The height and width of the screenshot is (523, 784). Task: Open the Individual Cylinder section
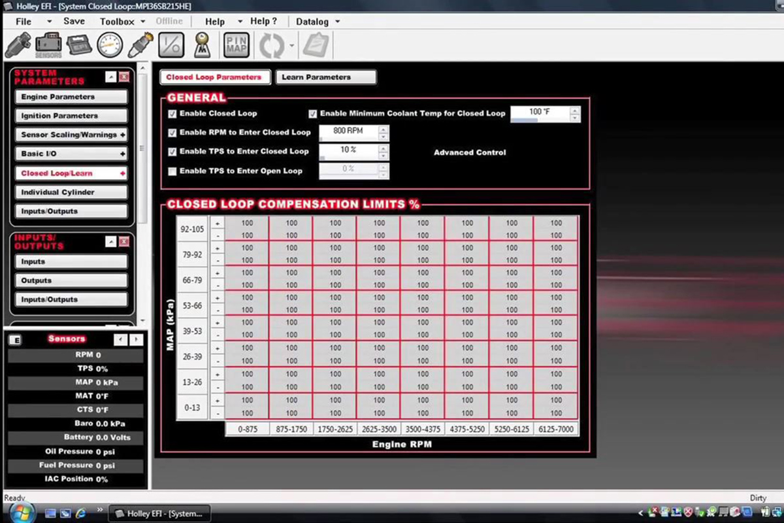click(71, 192)
